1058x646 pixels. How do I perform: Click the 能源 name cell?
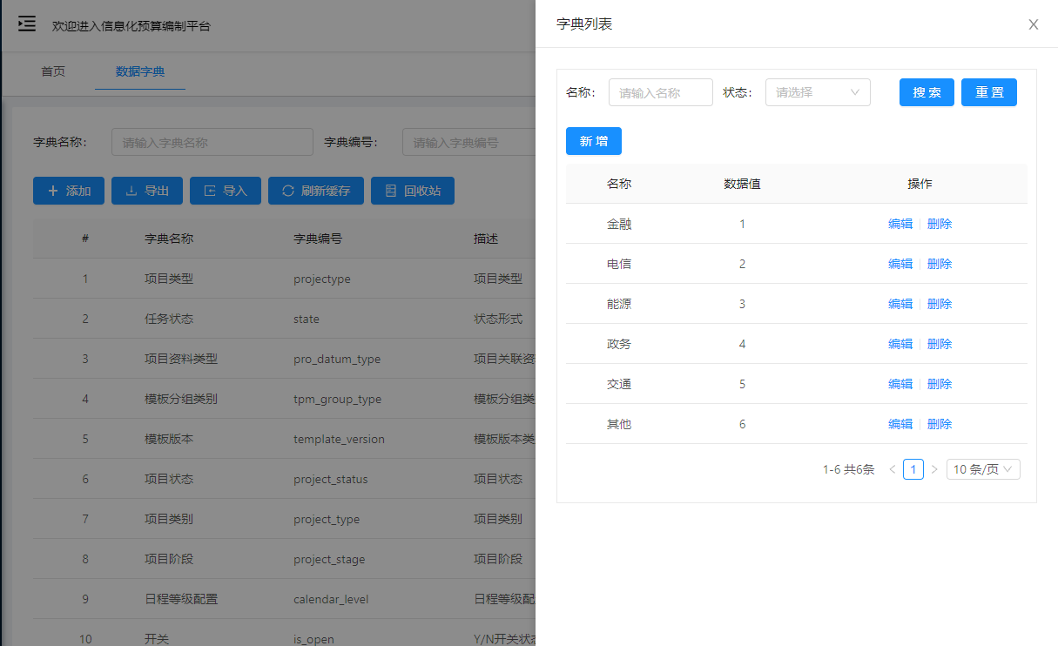click(619, 304)
